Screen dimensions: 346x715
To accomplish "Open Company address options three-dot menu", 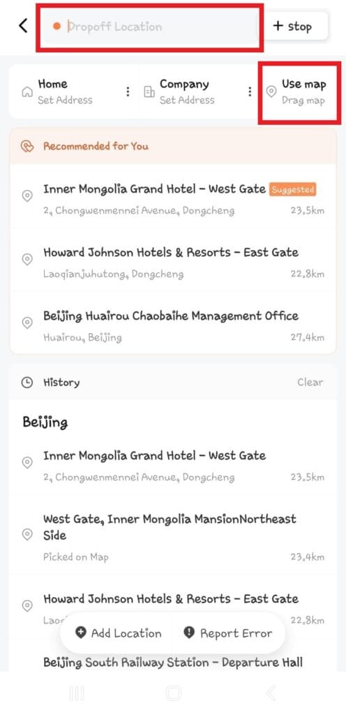I will (x=250, y=91).
